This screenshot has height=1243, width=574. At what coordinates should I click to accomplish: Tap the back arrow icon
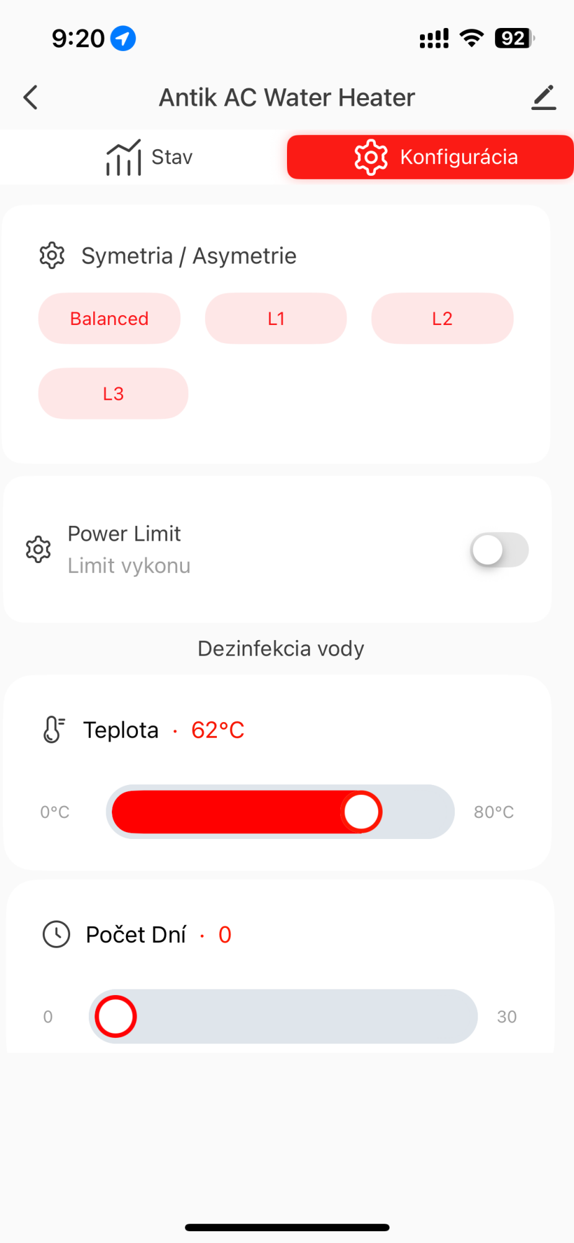[x=30, y=98]
